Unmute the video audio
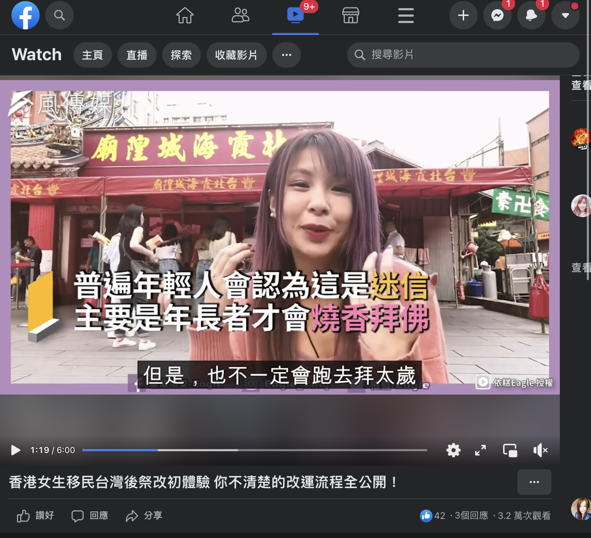This screenshot has height=538, width=591. 540,450
